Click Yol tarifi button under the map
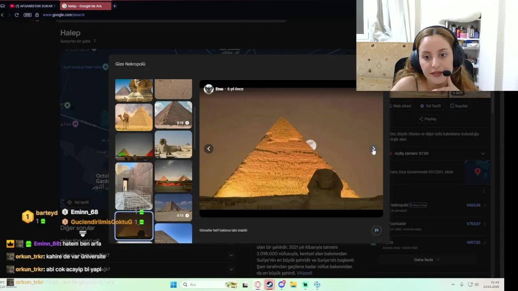Screen dimensions: 518x291 point(78,202)
